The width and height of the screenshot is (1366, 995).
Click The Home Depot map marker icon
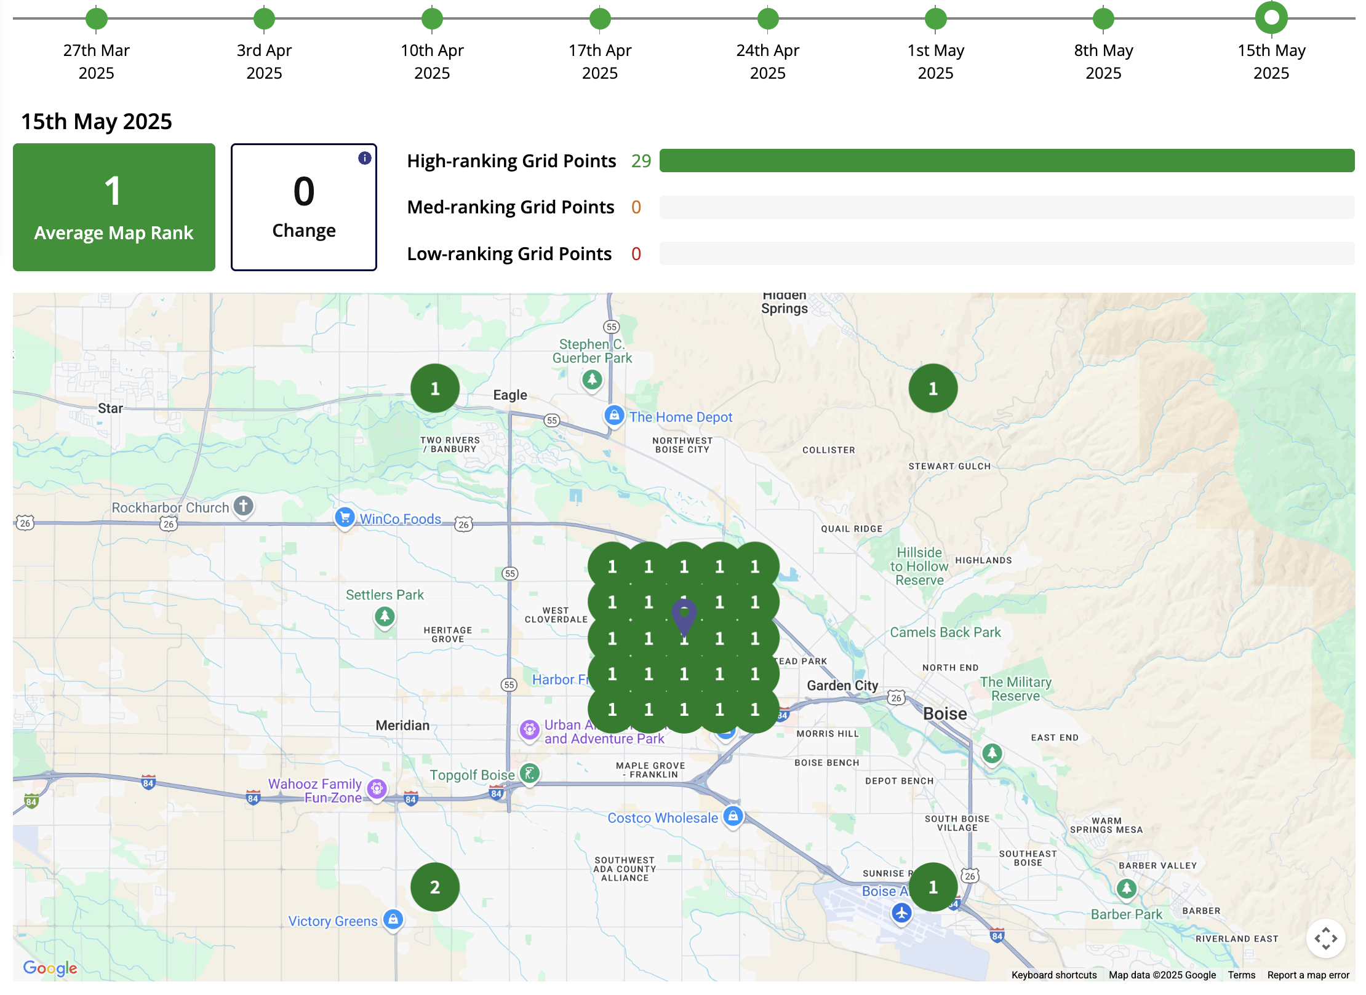click(x=614, y=416)
